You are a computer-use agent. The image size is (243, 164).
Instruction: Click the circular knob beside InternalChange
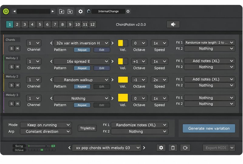pos(89,11)
